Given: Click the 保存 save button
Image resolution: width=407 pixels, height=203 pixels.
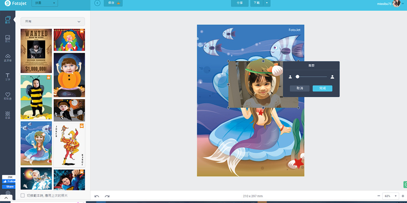Looking at the screenshot, I should [x=113, y=3].
